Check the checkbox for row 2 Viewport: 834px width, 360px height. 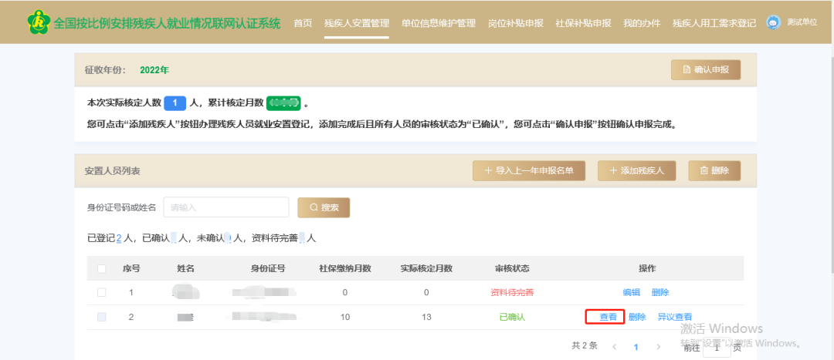click(x=102, y=317)
